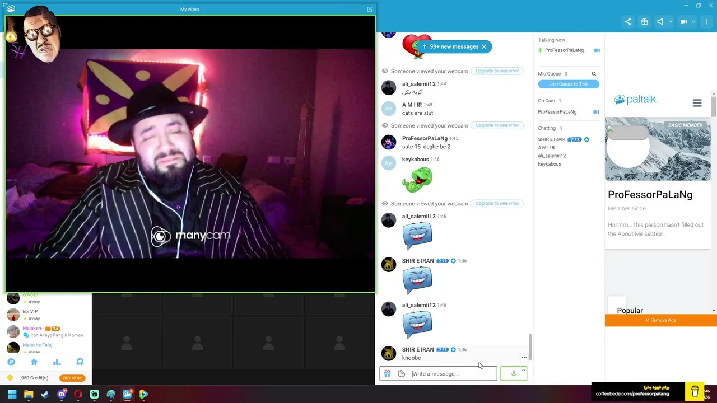717x403 pixels.
Task: Select keykabous in Chatting list
Action: click(550, 164)
